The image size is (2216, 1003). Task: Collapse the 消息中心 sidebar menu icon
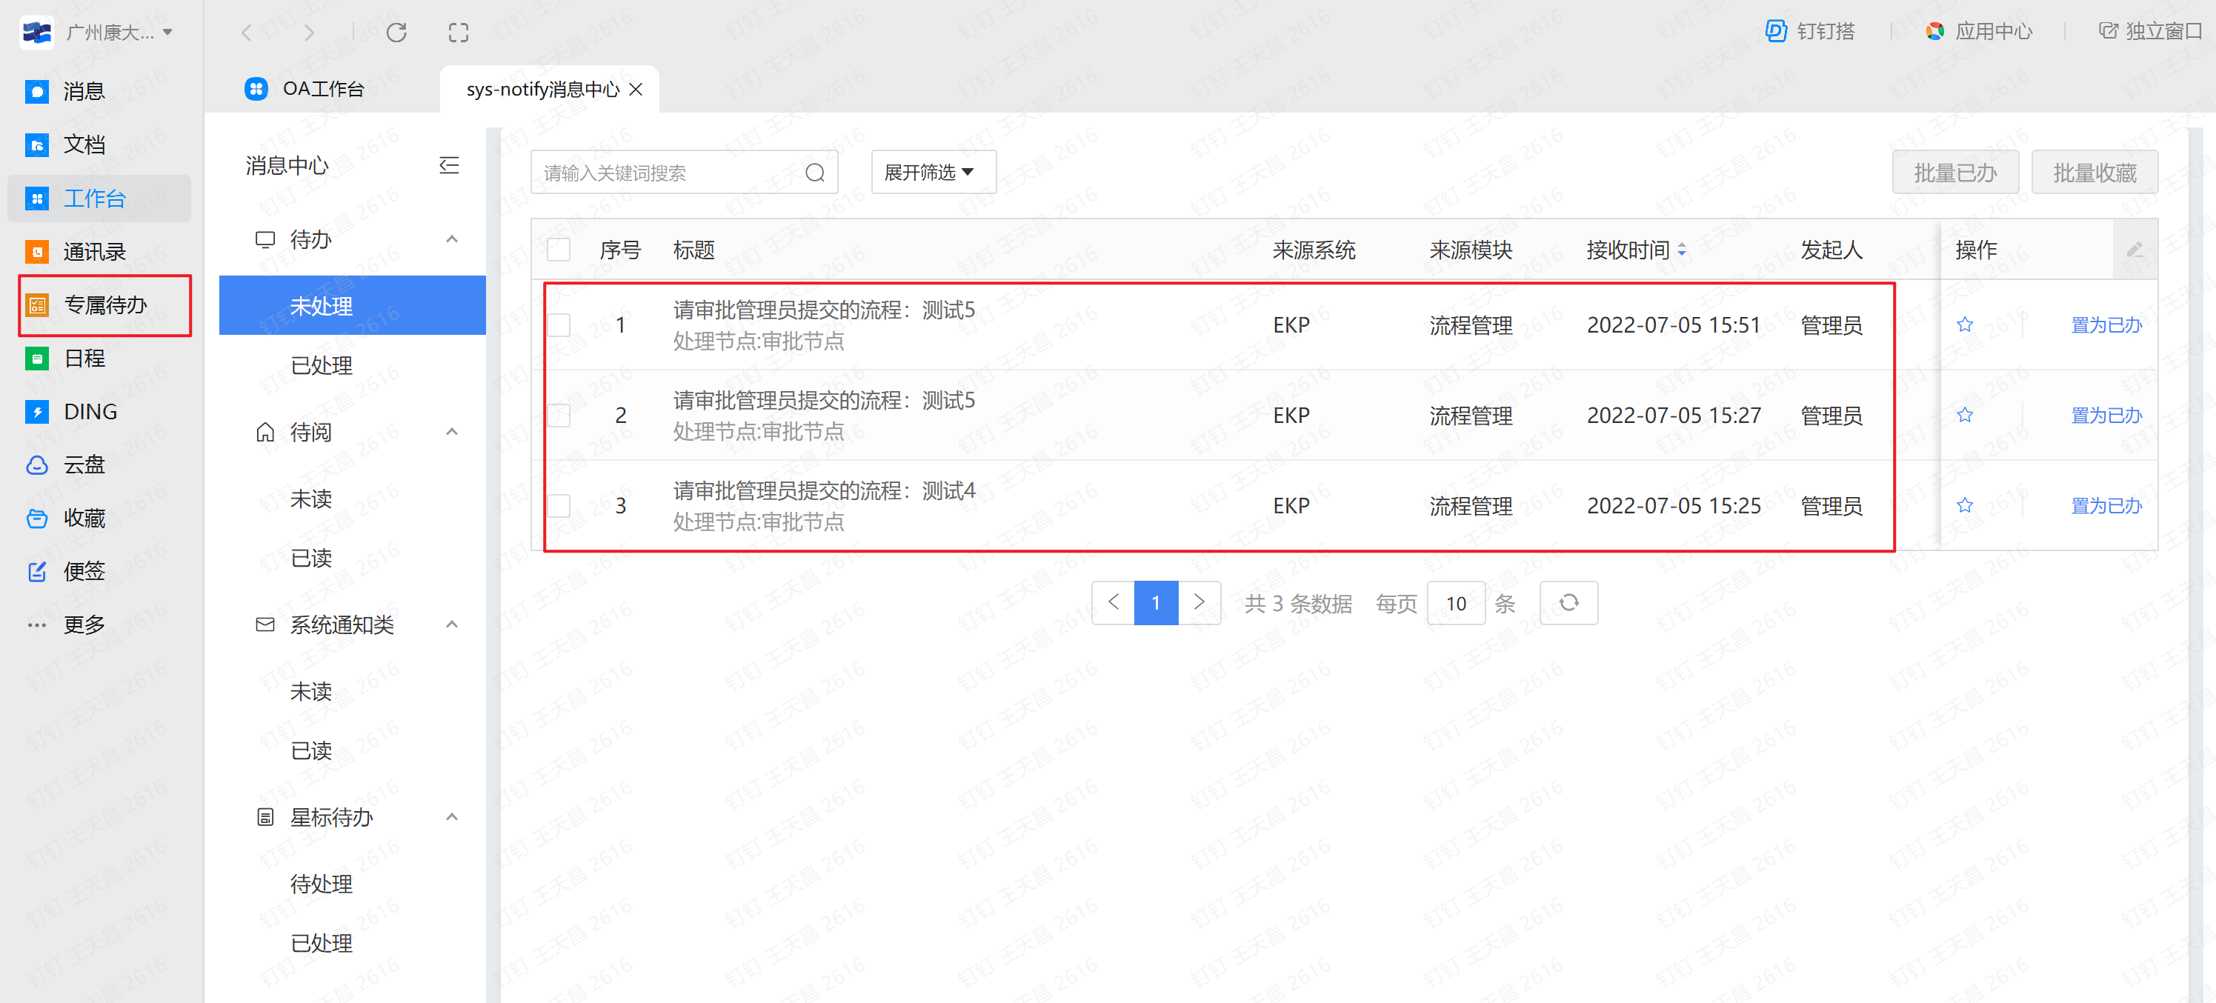(449, 165)
